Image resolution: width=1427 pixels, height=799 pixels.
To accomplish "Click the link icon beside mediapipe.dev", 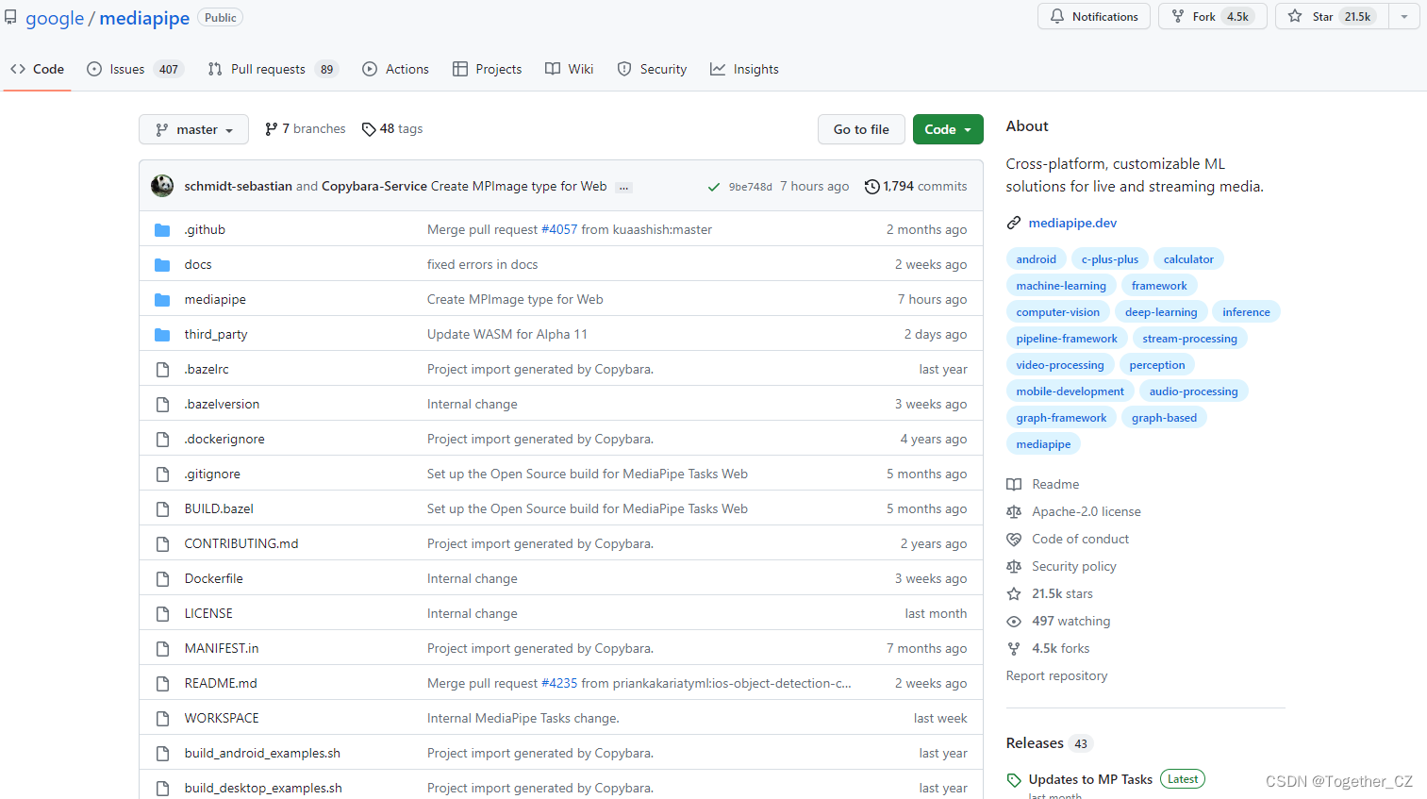I will pyautogui.click(x=1014, y=224).
